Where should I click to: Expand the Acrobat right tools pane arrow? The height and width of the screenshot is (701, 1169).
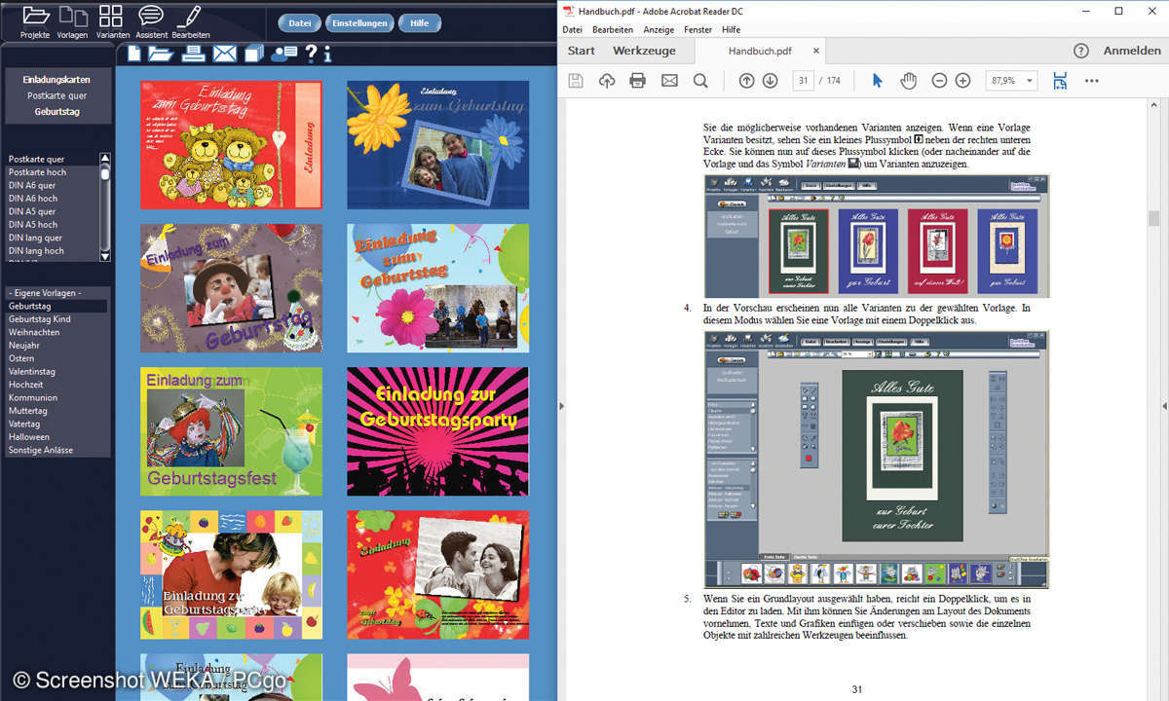point(1164,405)
